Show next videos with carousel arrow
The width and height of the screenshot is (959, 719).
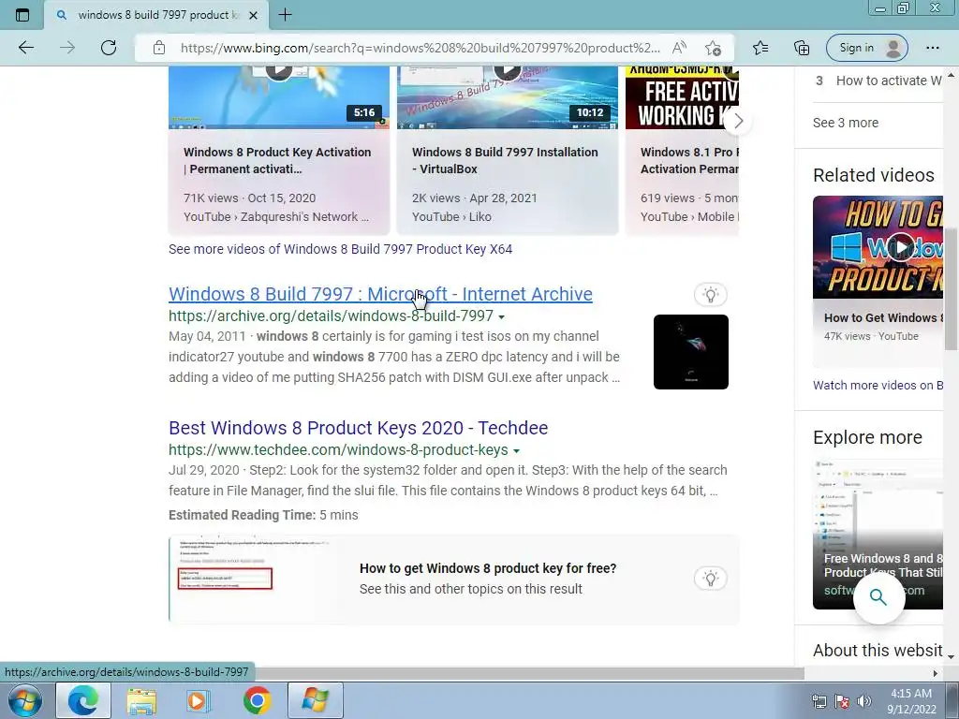pos(738,121)
